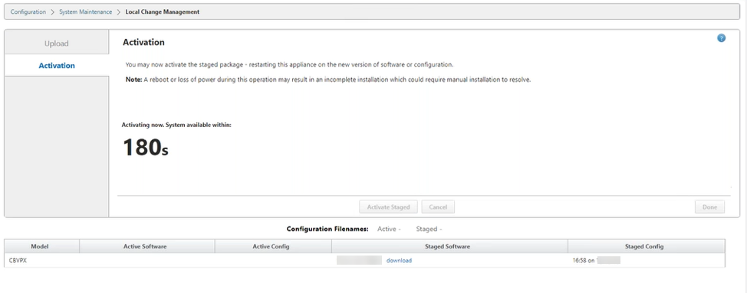Switch to the Upload tab
The height and width of the screenshot is (293, 747).
[x=57, y=43]
